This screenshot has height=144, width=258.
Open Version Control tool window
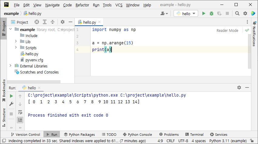click(x=26, y=135)
